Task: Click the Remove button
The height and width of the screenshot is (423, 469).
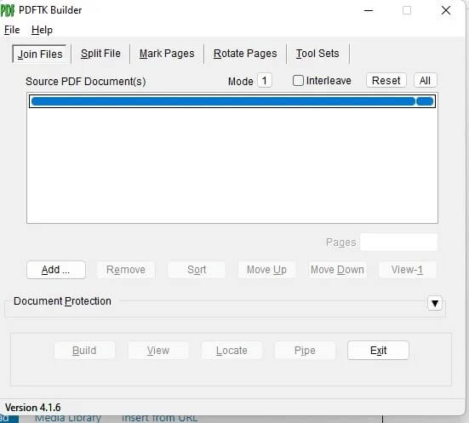Action: [x=126, y=270]
